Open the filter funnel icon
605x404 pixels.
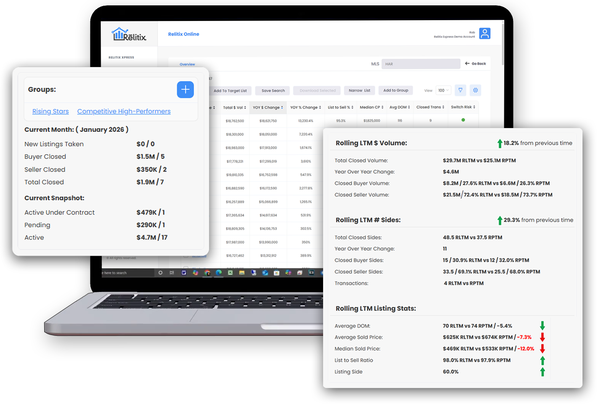coord(460,90)
